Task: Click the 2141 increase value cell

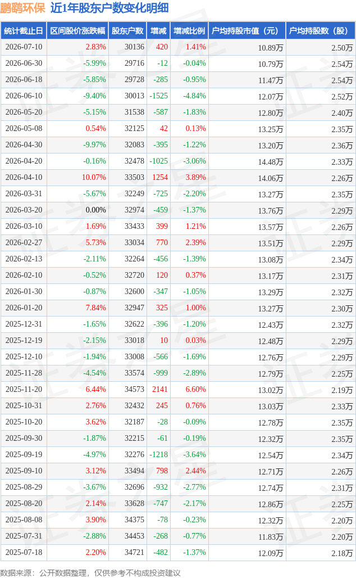Action: point(160,389)
